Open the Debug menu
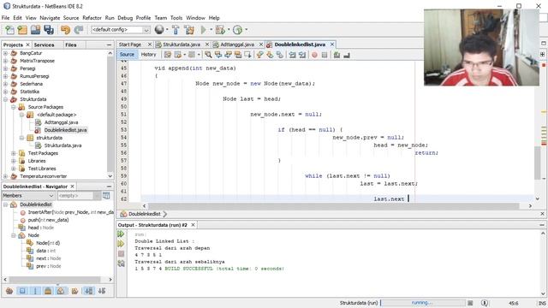This screenshot has width=548, height=308. coord(125,17)
